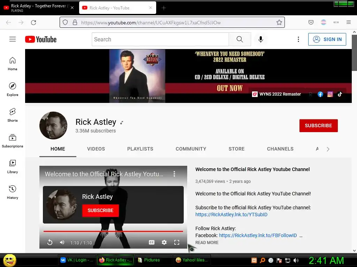This screenshot has height=267, width=357.
Task: Activate voice search microphone
Action: (x=261, y=39)
